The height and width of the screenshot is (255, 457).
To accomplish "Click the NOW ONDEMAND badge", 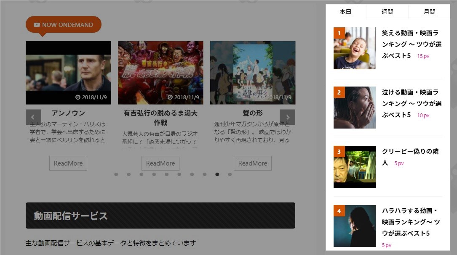I will 64,25.
